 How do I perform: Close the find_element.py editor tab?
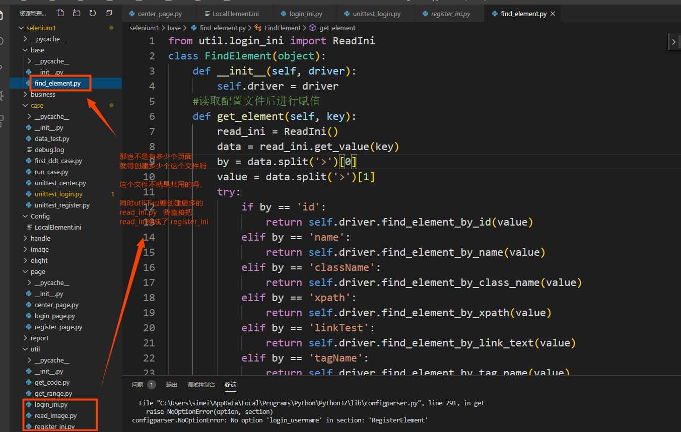[x=553, y=14]
